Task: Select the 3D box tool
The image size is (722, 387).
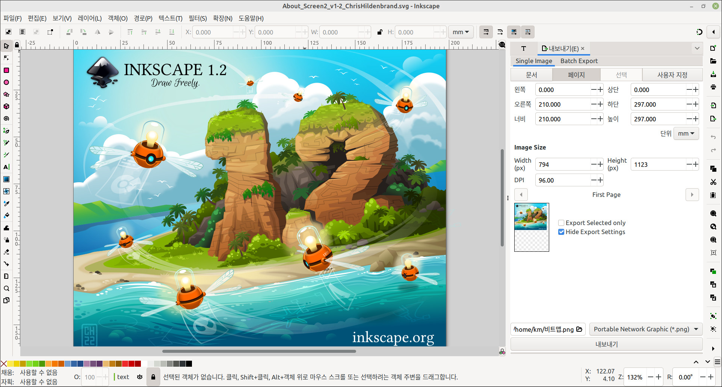Action: point(6,106)
